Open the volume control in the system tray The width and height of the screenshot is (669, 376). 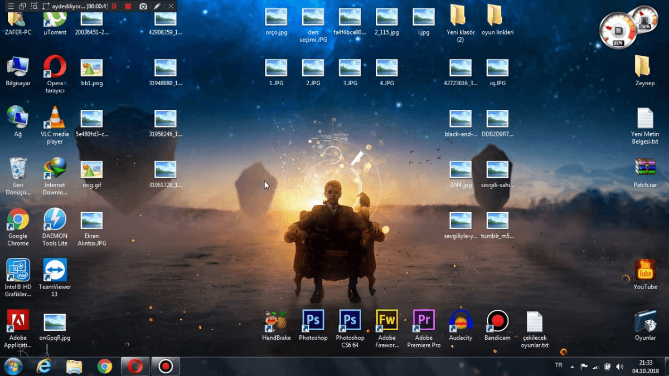pos(620,367)
